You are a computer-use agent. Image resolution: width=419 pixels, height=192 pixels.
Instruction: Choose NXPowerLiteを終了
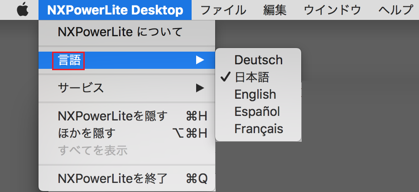pyautogui.click(x=127, y=178)
